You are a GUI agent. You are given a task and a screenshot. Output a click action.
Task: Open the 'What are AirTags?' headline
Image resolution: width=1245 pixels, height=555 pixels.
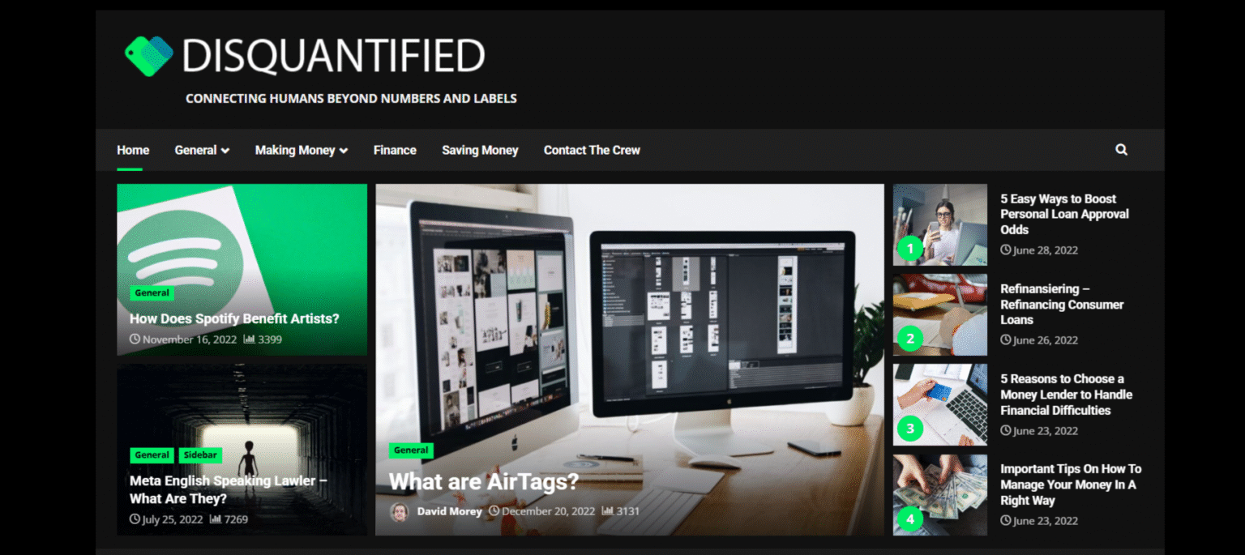(x=483, y=482)
